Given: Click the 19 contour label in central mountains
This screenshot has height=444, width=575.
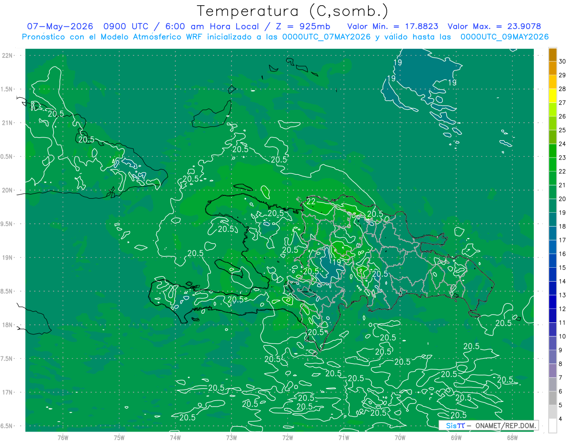Looking at the screenshot, I should (x=336, y=262).
